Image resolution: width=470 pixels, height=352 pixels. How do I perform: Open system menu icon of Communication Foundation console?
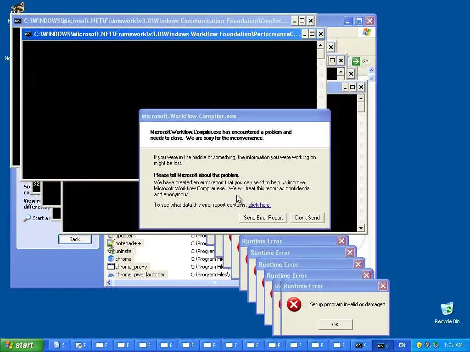click(x=18, y=21)
